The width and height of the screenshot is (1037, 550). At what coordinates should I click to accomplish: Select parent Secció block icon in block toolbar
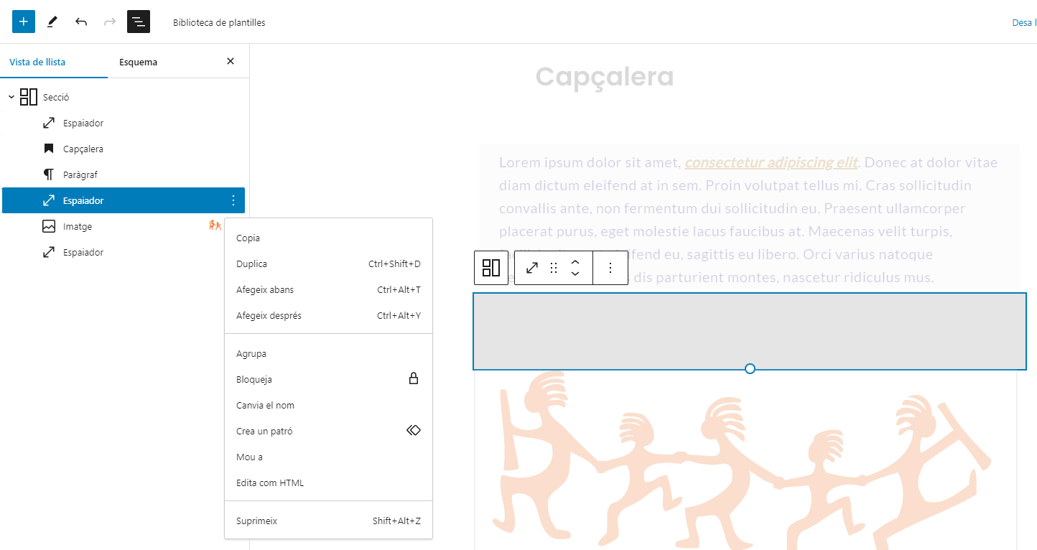pos(491,268)
